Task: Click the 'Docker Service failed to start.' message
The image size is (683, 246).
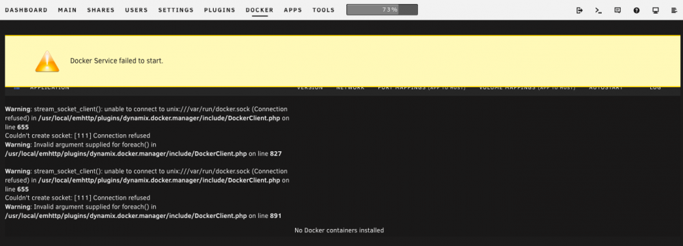Action: click(x=117, y=61)
